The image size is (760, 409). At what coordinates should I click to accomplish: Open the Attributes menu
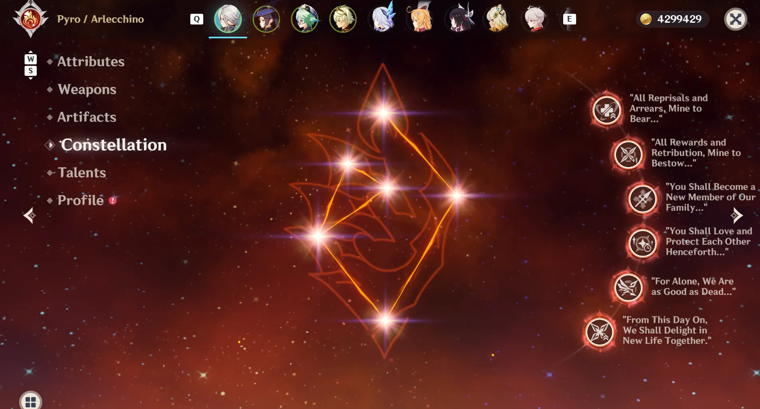[x=91, y=61]
